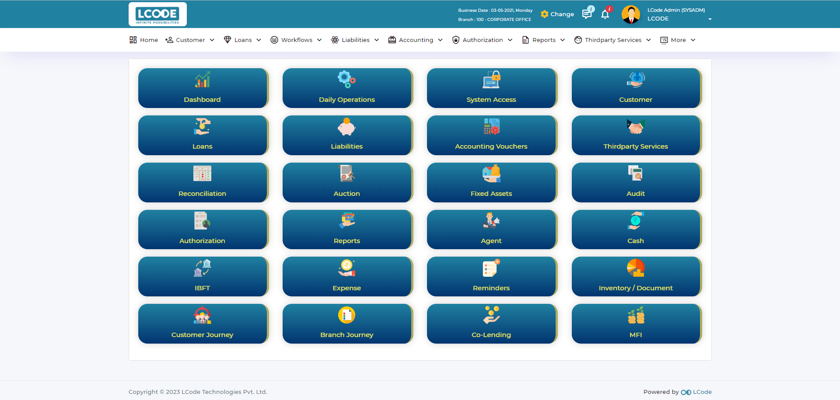Expand the Authorization menu chevron

pos(510,40)
